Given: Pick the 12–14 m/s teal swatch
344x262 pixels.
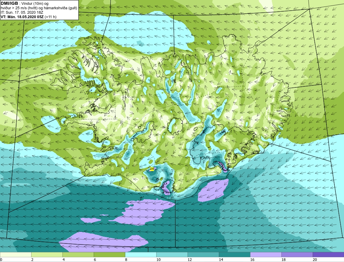Looking at the screenshot, I should [x=203, y=255].
